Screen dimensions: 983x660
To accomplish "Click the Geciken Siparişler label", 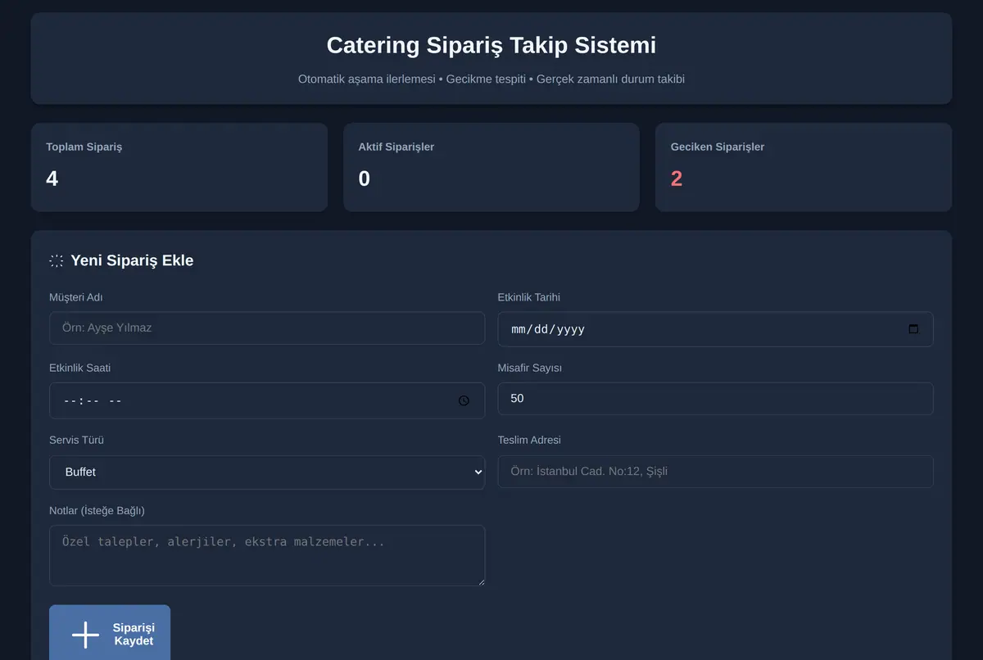I will (718, 147).
